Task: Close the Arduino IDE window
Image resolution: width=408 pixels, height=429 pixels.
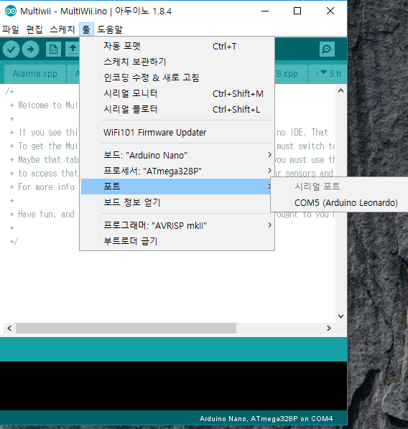Action: (x=330, y=11)
